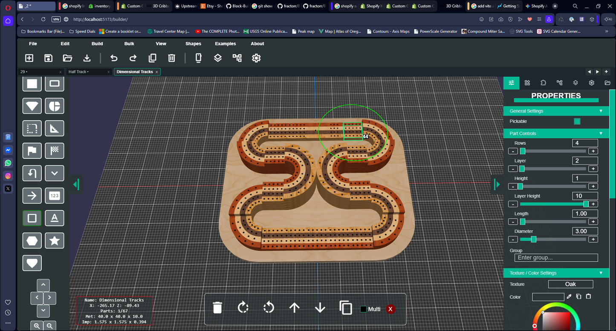Collapse the Part Controls section
Image resolution: width=616 pixels, height=331 pixels.
(601, 133)
